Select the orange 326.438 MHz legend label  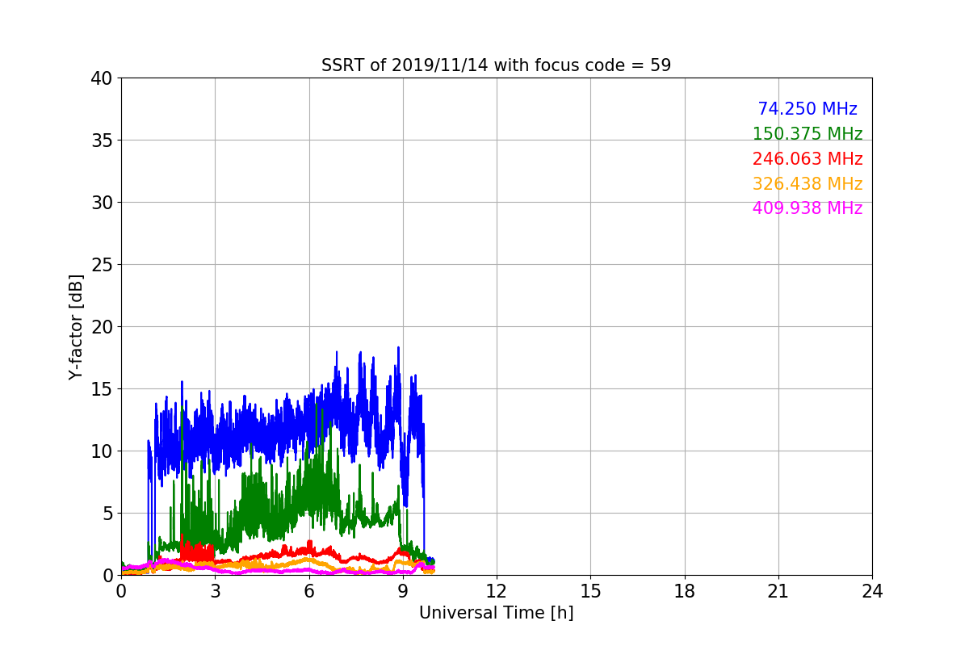pos(807,184)
